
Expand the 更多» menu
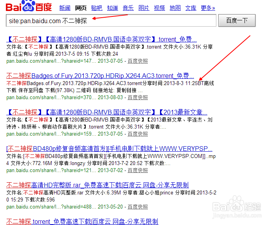coord(208,8)
